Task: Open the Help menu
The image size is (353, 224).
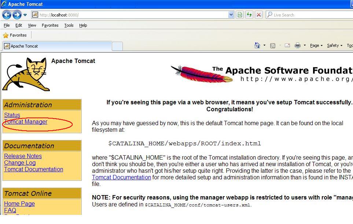Action: click(x=83, y=25)
